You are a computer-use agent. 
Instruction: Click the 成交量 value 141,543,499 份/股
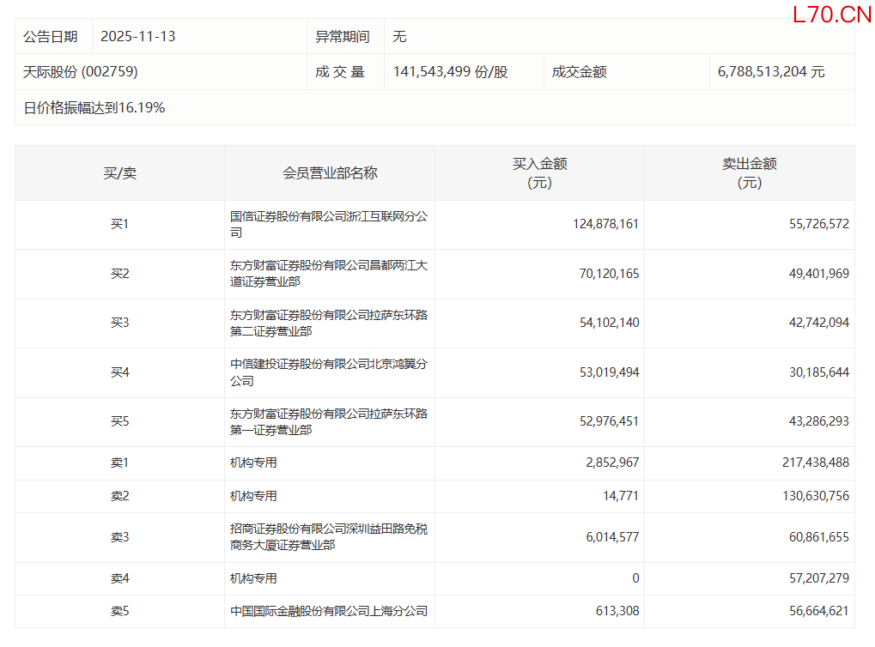[x=450, y=72]
